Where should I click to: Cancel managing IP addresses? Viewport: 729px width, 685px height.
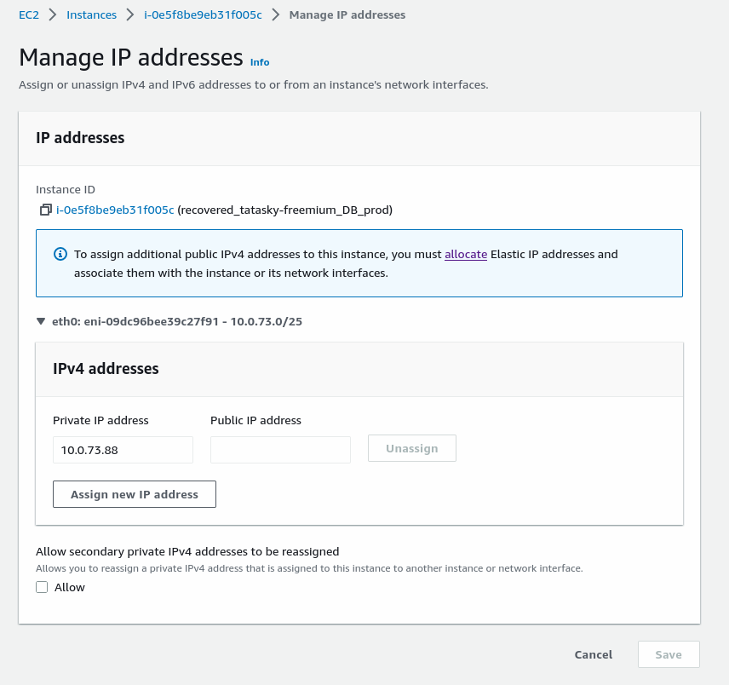click(594, 654)
